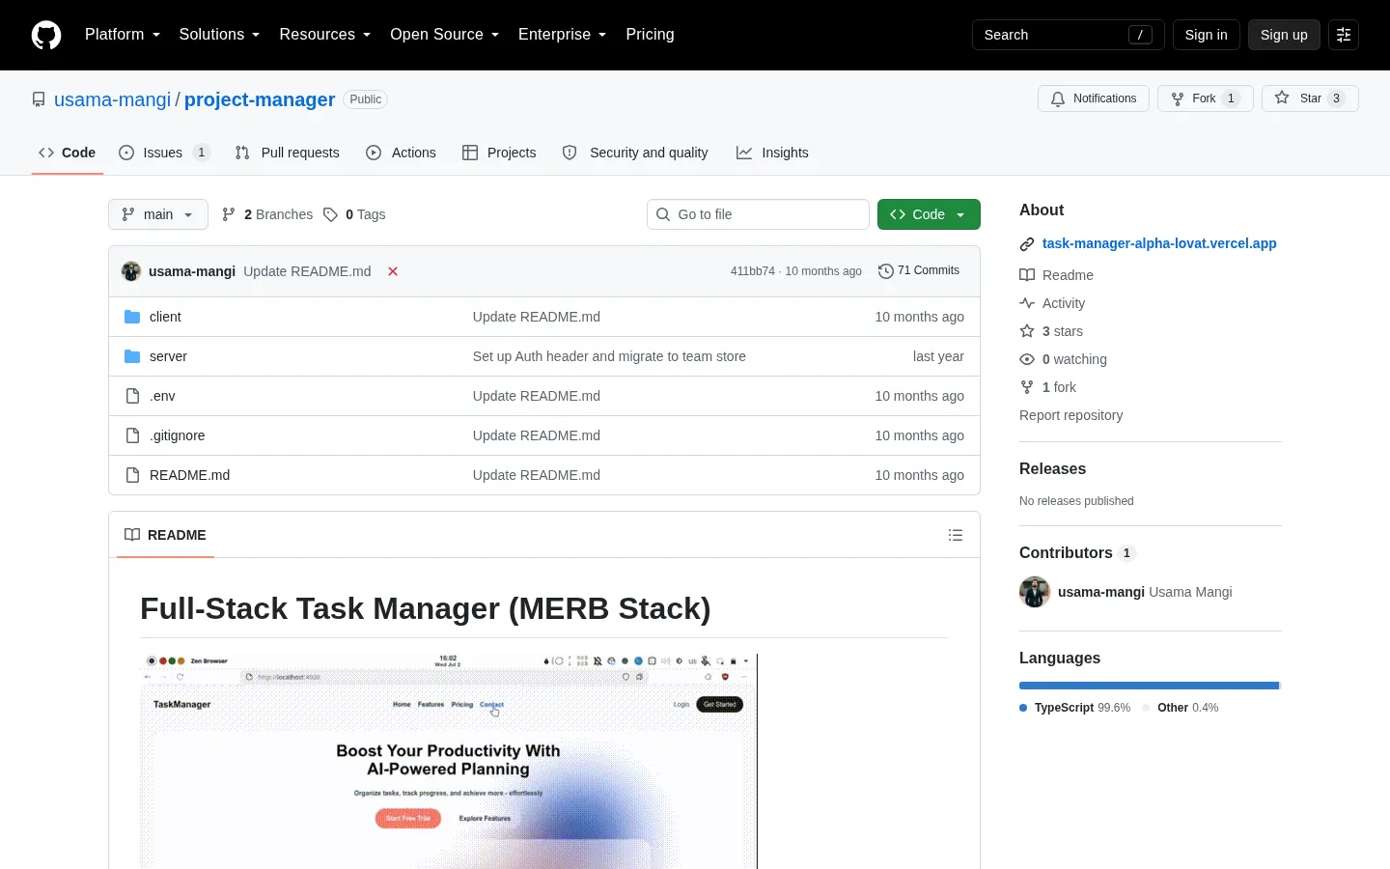Open the README.md file
1390x869 pixels.
coord(189,475)
